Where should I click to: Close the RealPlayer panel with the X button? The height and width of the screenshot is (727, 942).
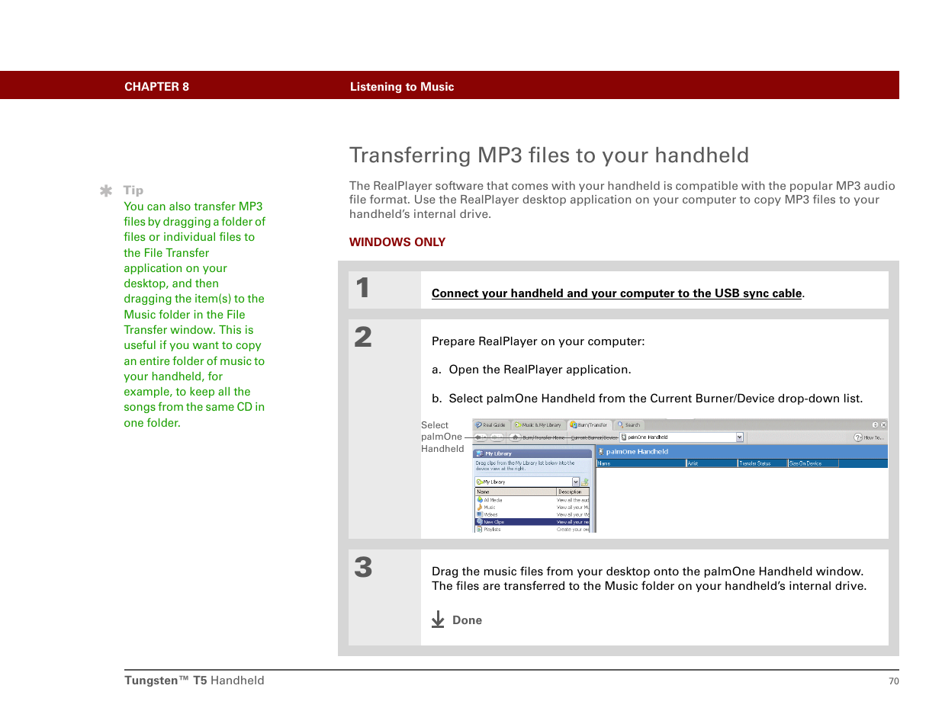tap(883, 424)
